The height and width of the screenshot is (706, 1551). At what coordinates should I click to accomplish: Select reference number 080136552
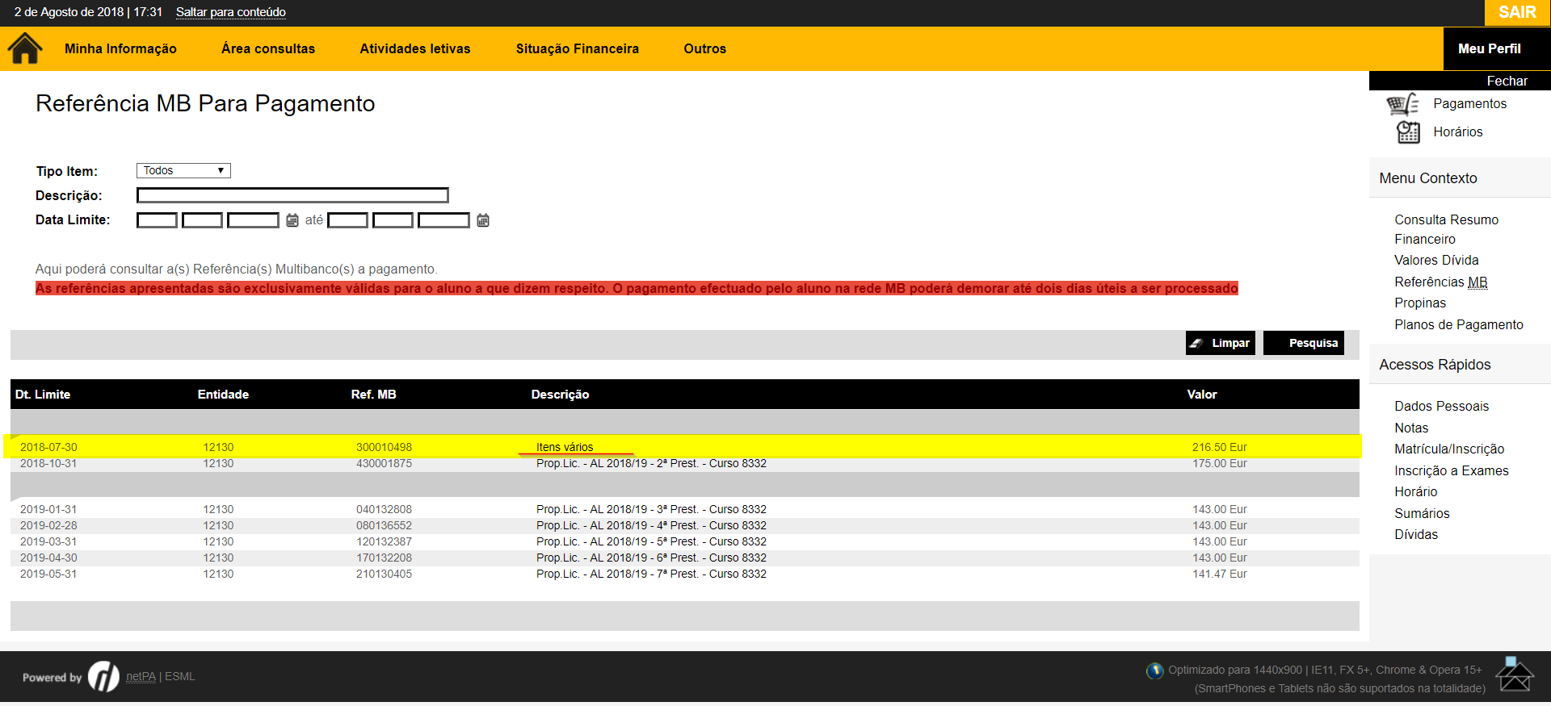click(384, 525)
